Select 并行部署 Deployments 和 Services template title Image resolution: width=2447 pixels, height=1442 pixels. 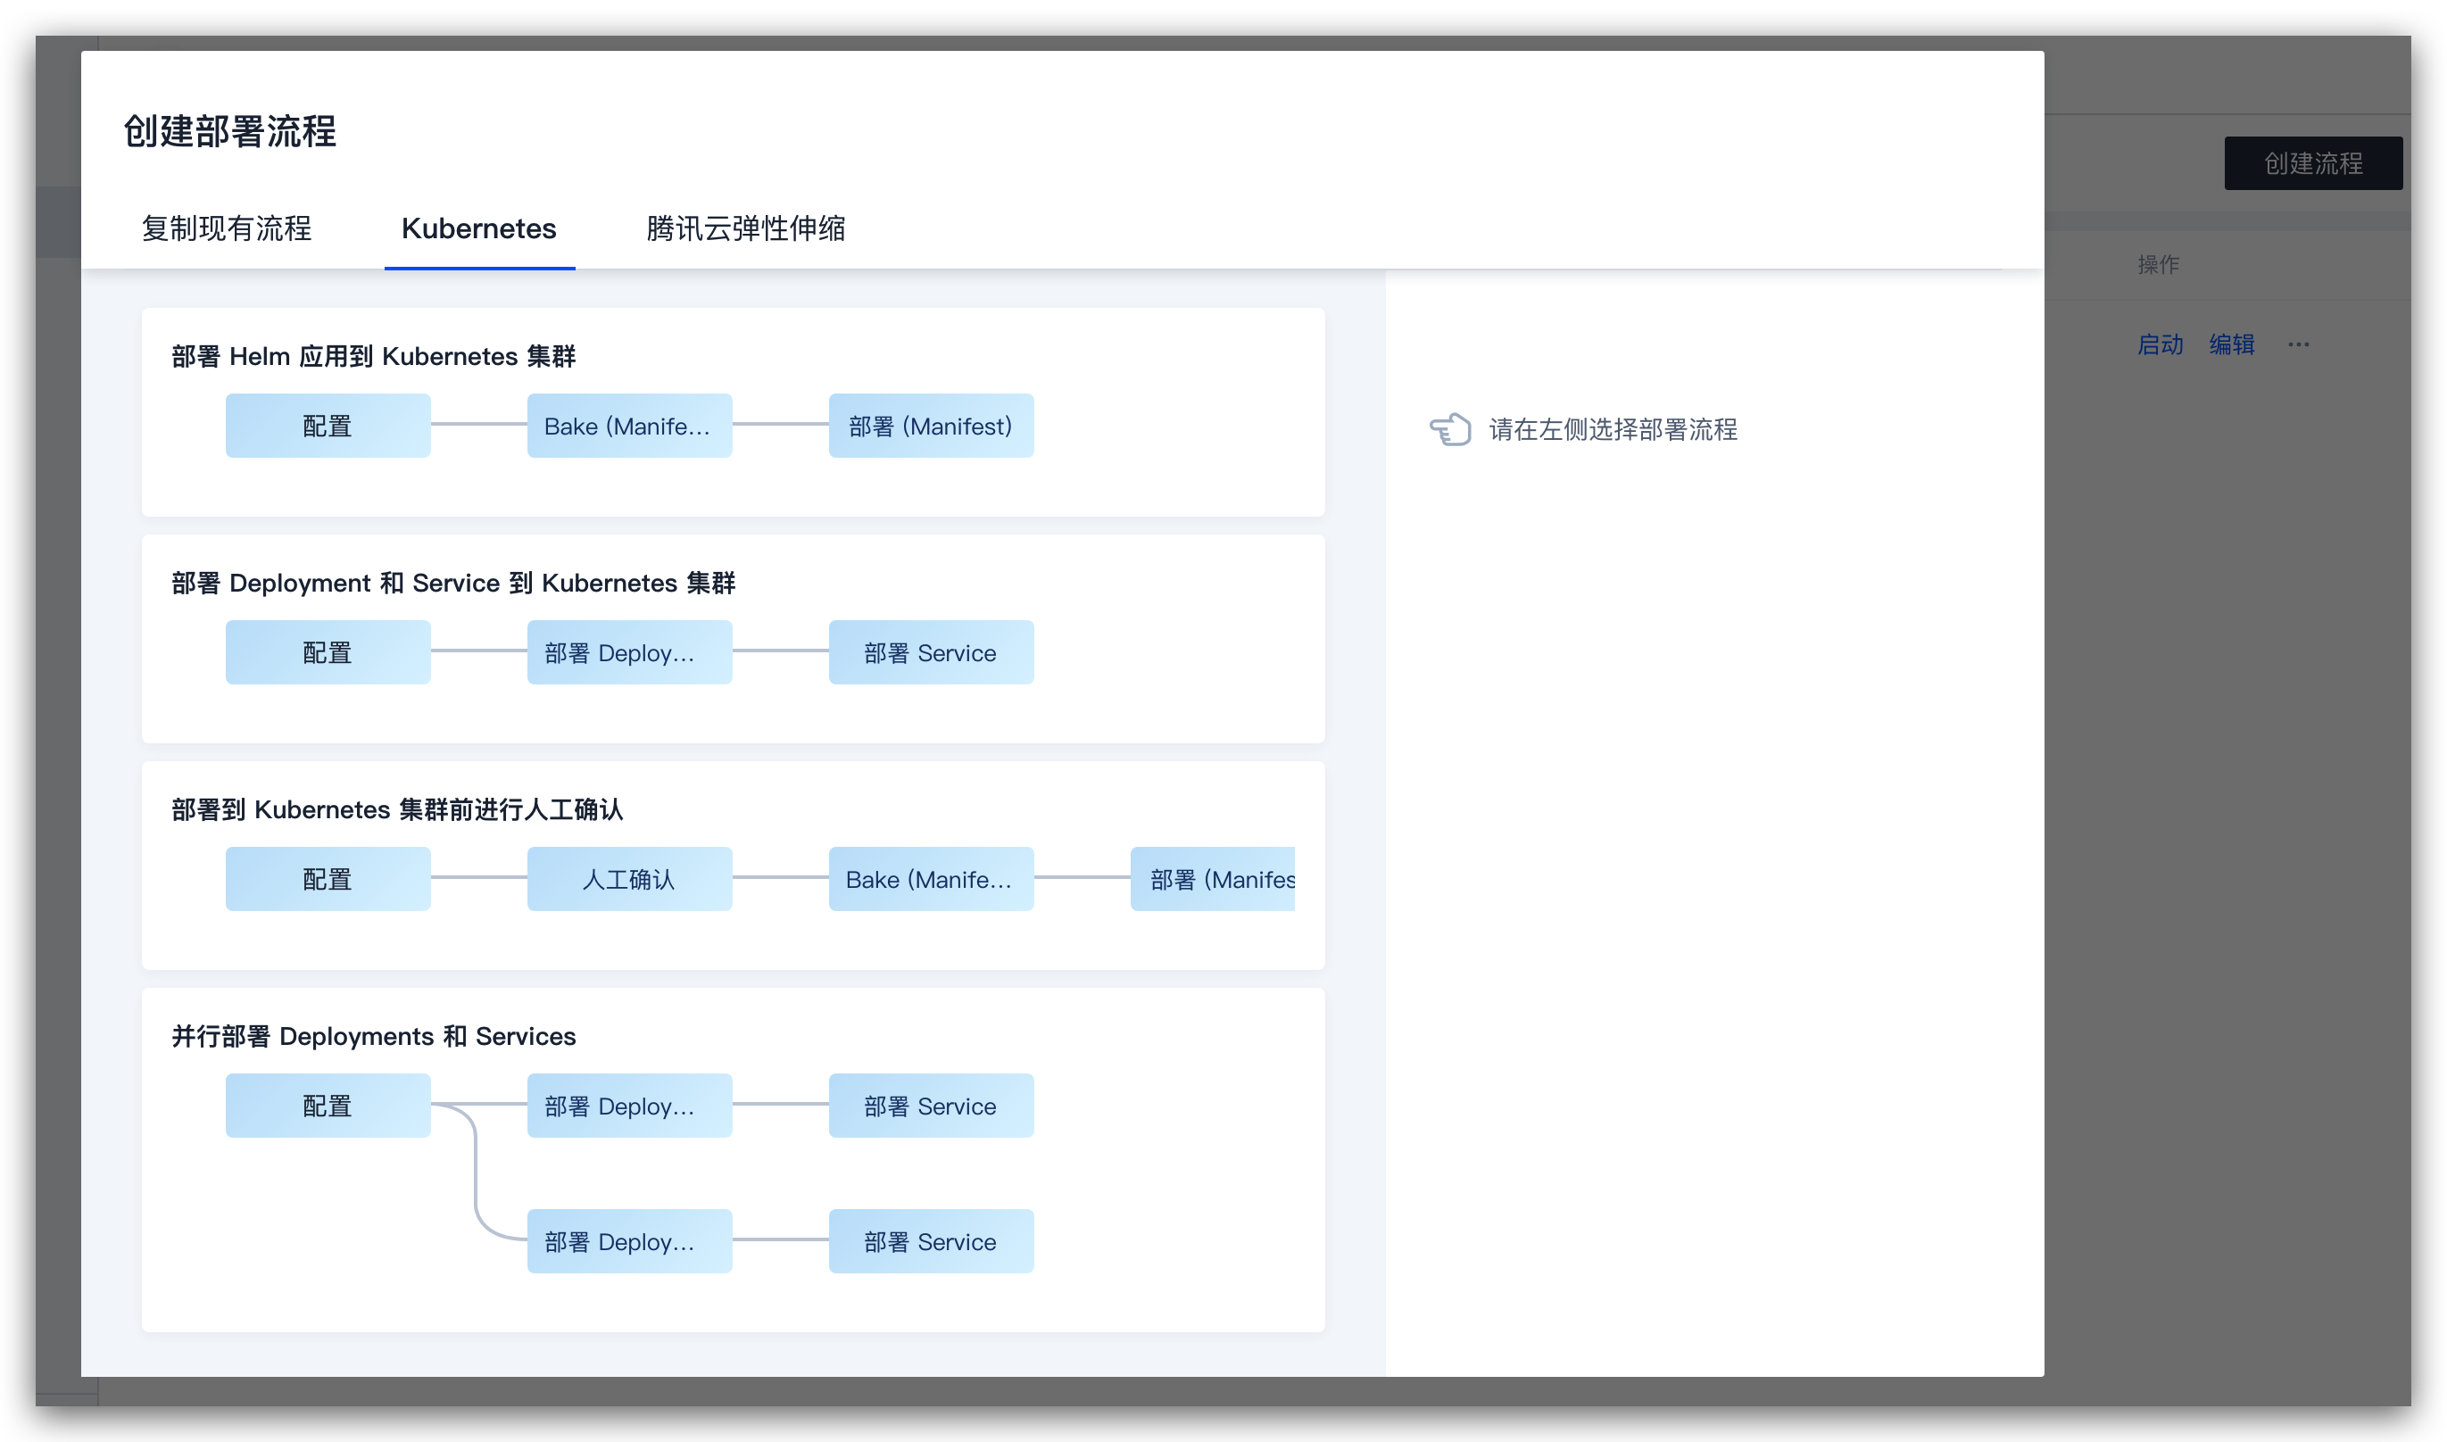coord(373,1036)
